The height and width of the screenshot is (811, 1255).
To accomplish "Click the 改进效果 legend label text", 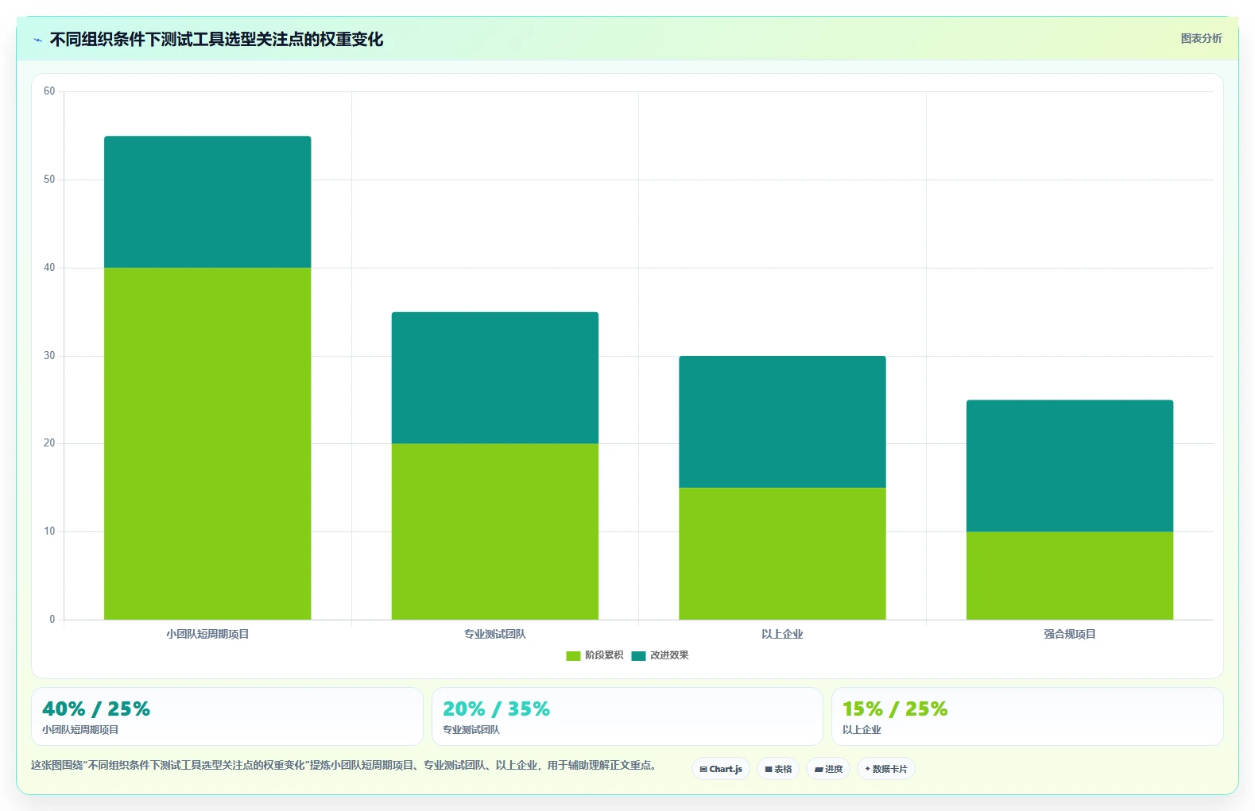I will (x=669, y=655).
